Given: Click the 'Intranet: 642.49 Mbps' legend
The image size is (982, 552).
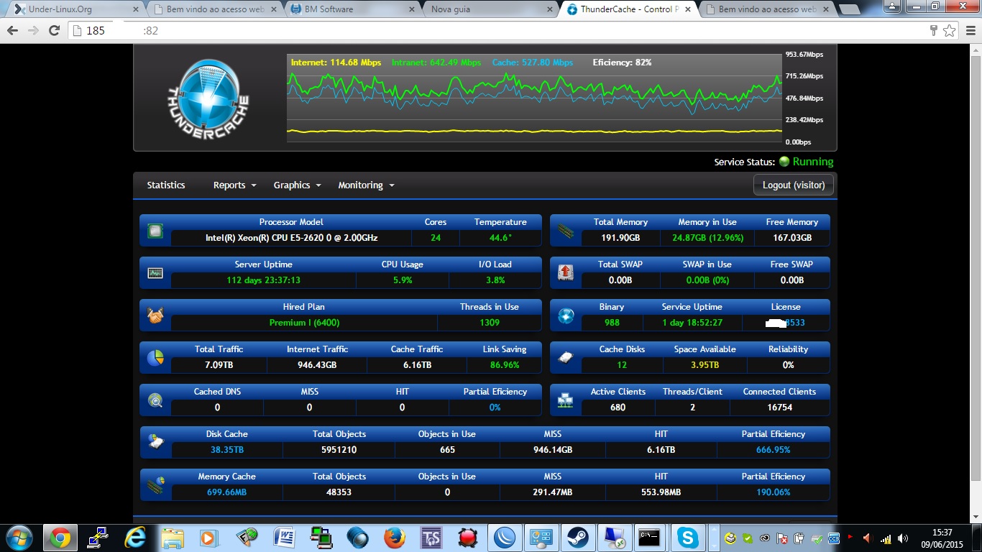Looking at the screenshot, I should (436, 63).
